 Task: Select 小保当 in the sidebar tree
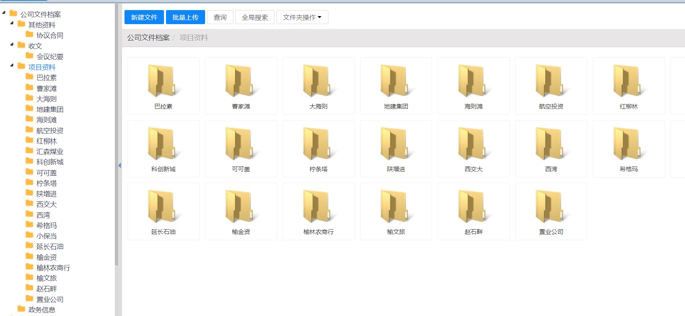[47, 236]
